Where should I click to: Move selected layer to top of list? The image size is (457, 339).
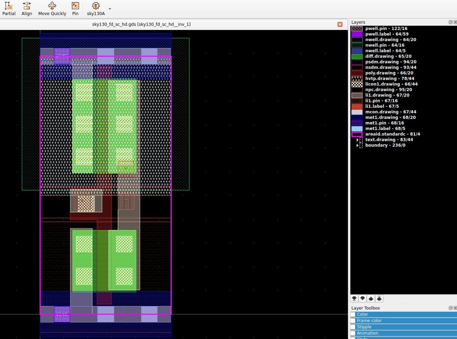click(379, 299)
